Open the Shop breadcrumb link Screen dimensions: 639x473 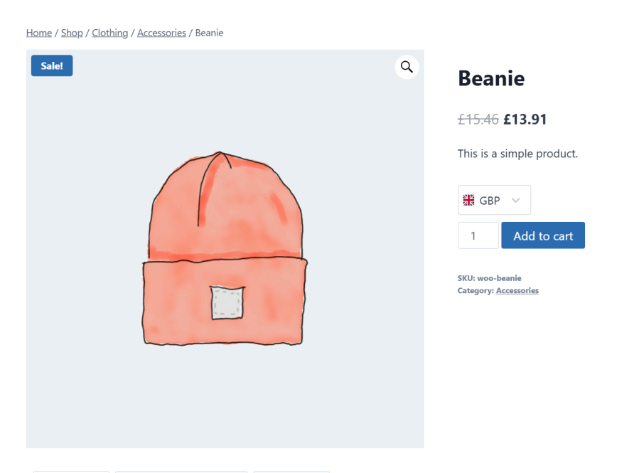point(72,33)
